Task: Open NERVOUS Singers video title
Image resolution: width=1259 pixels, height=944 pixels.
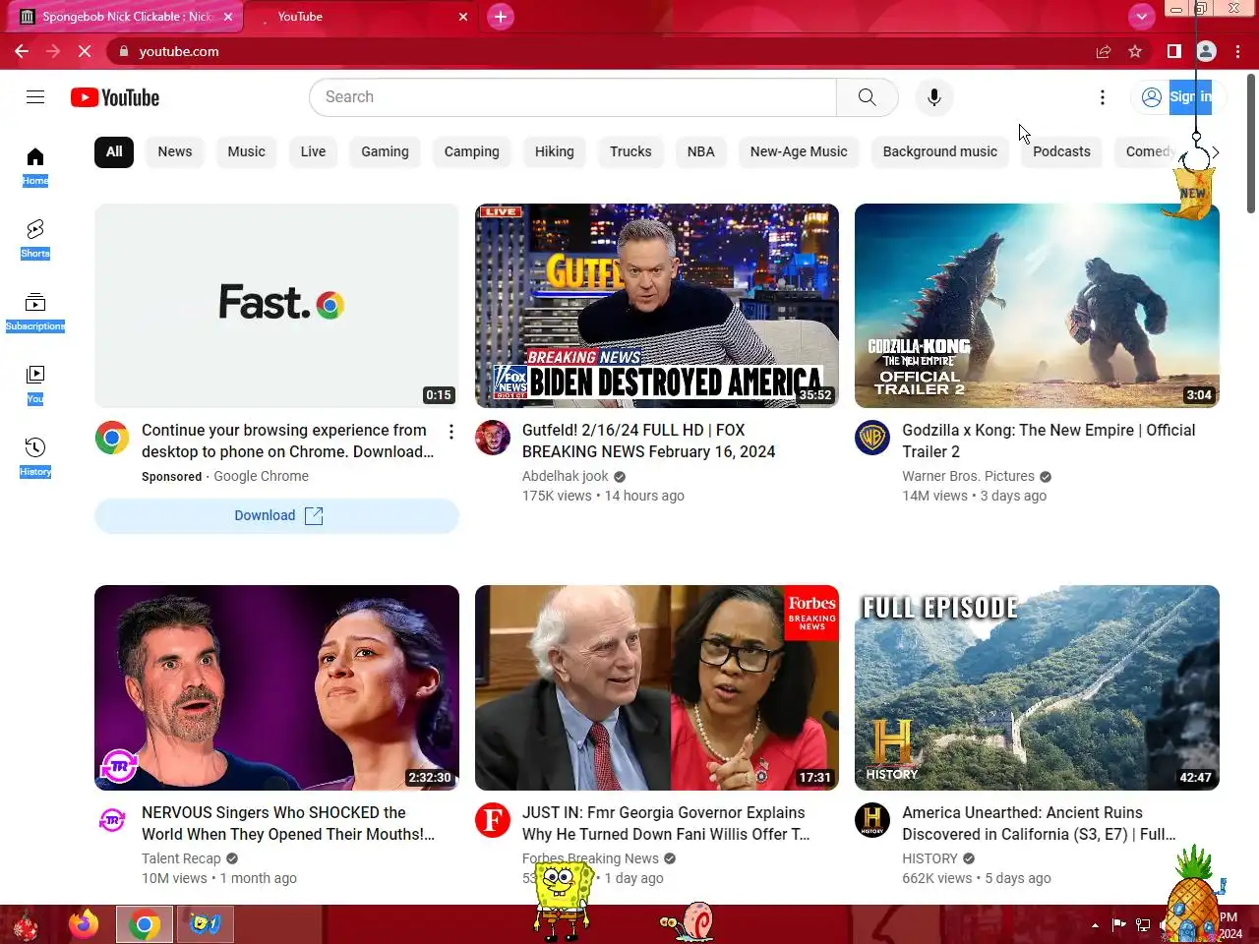Action: [x=288, y=823]
